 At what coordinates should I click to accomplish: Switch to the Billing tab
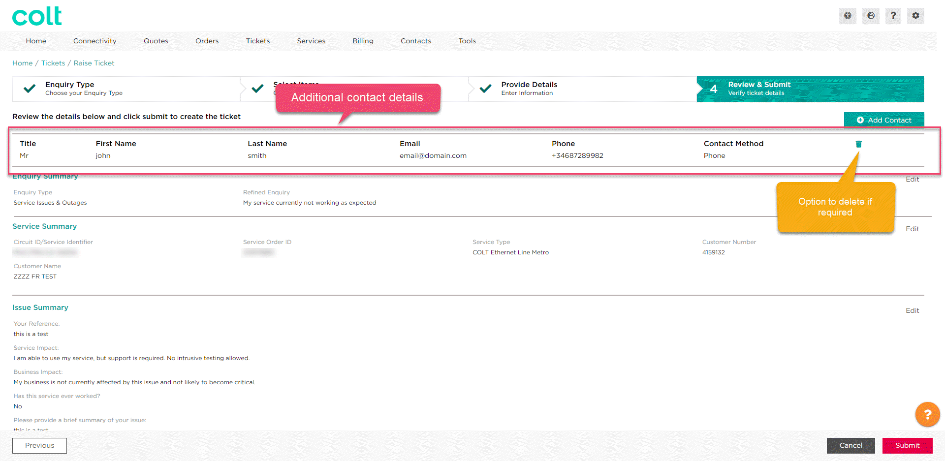coord(363,41)
